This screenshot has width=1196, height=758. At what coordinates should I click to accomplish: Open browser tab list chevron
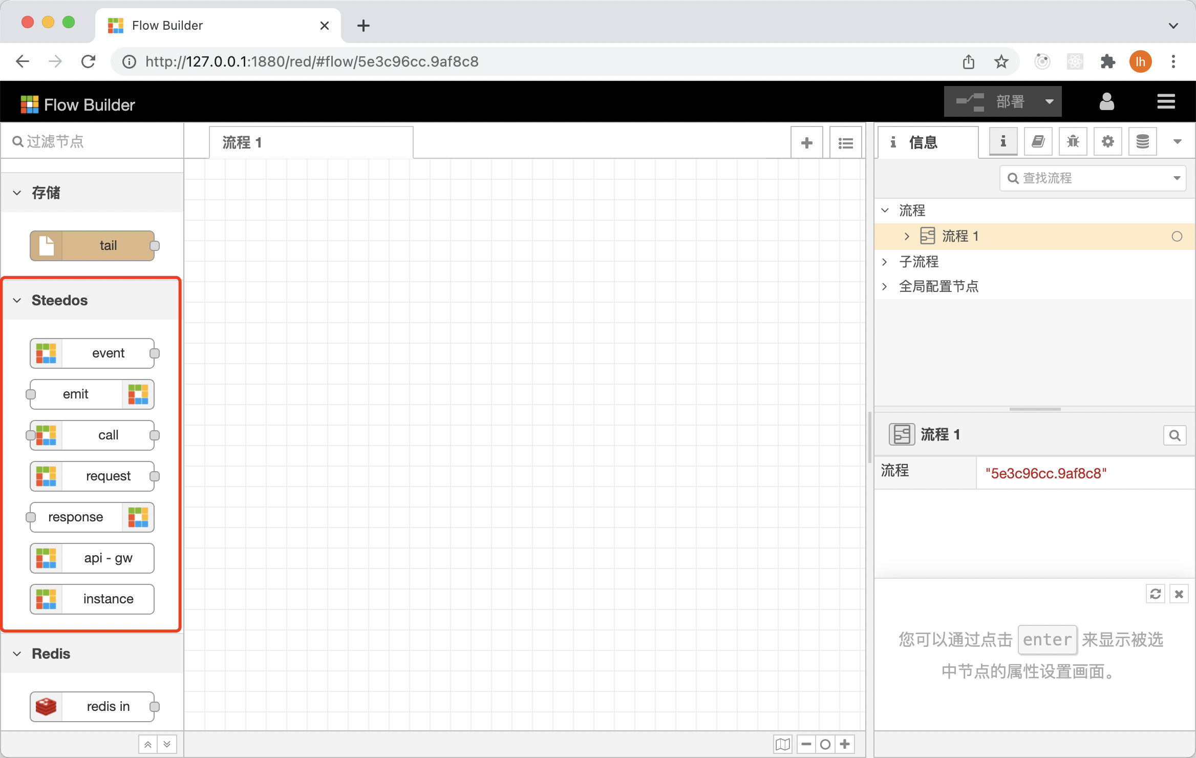[1173, 26]
